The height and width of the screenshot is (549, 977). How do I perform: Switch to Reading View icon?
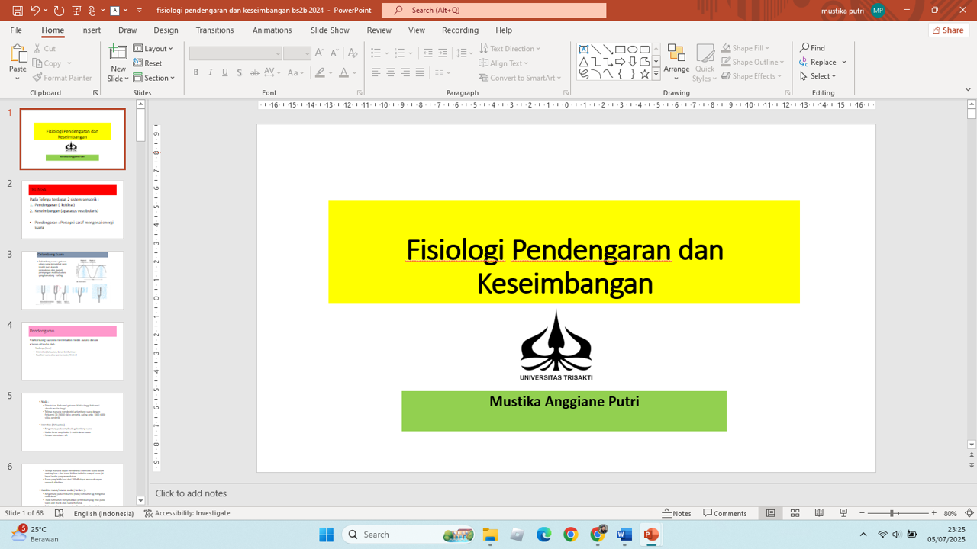pos(819,513)
